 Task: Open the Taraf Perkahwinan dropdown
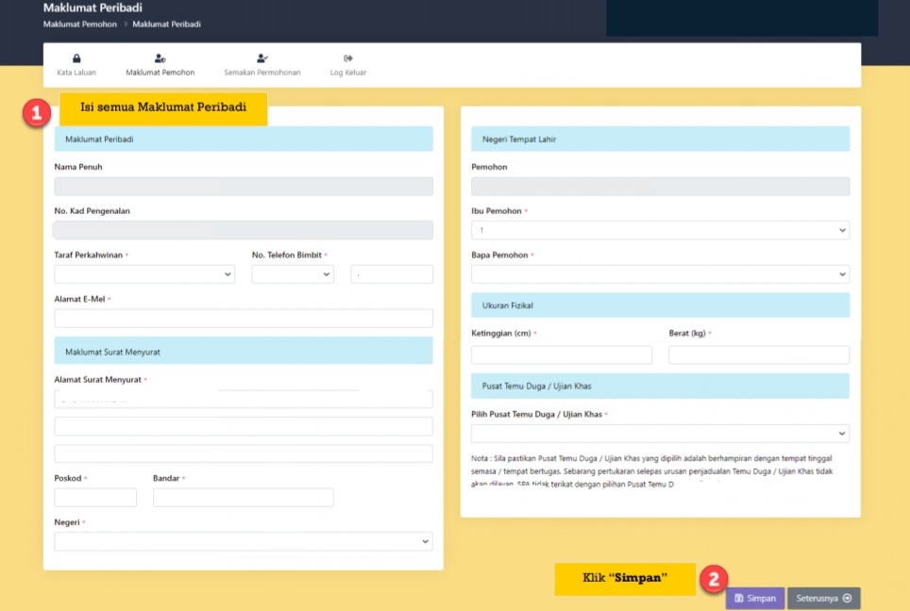point(143,273)
